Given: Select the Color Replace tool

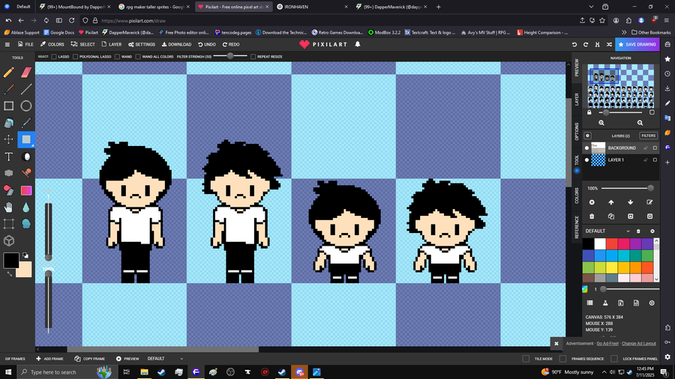Looking at the screenshot, I should [8, 190].
